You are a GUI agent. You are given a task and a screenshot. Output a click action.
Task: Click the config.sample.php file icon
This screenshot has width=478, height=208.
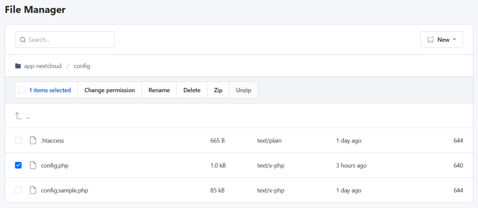pyautogui.click(x=33, y=190)
